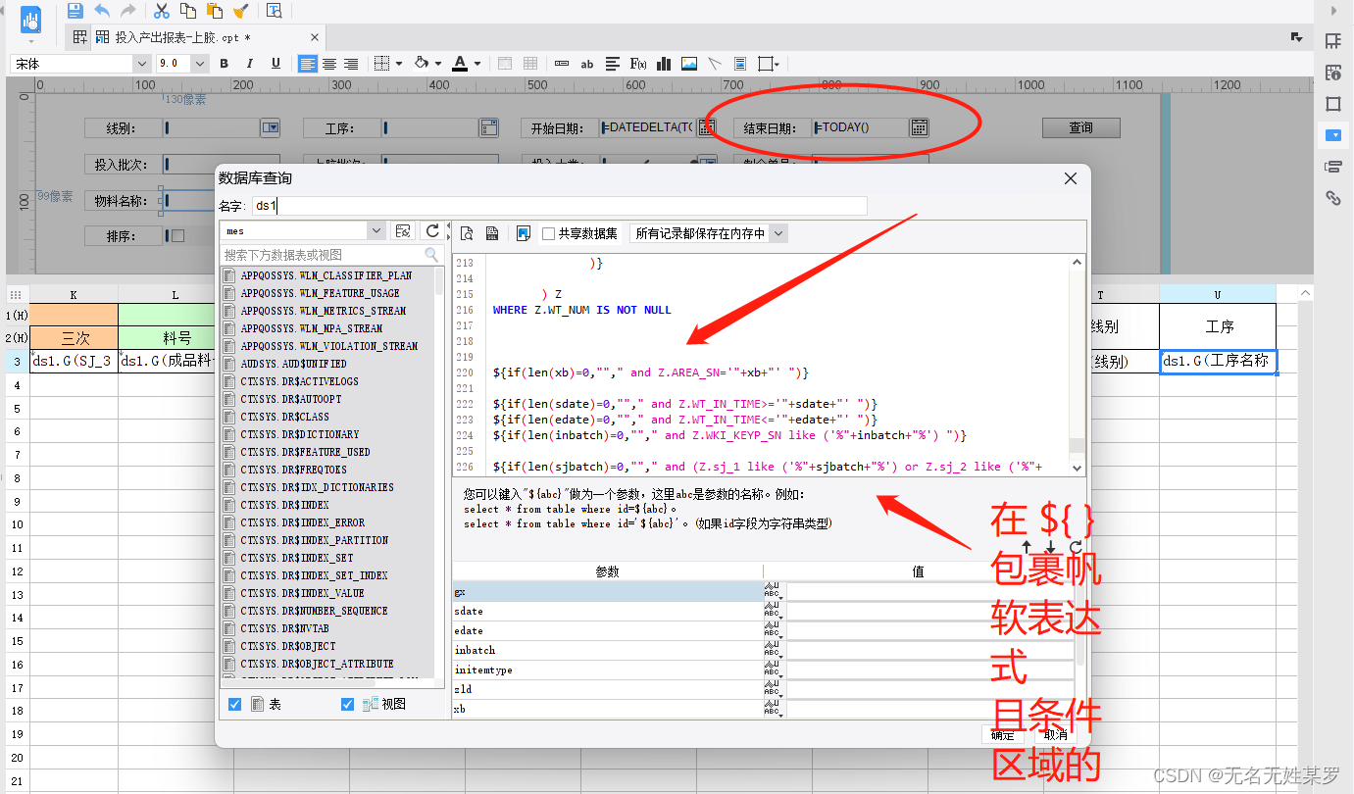
Task: Insert a slope line into the cell
Action: 715,64
